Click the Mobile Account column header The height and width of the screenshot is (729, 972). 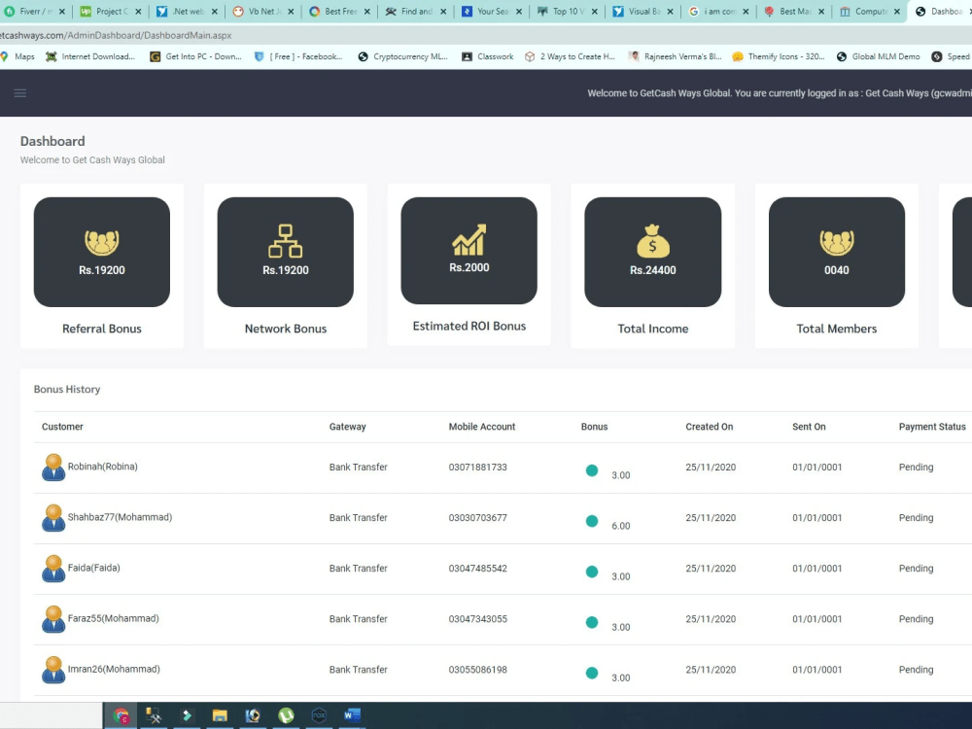point(482,427)
